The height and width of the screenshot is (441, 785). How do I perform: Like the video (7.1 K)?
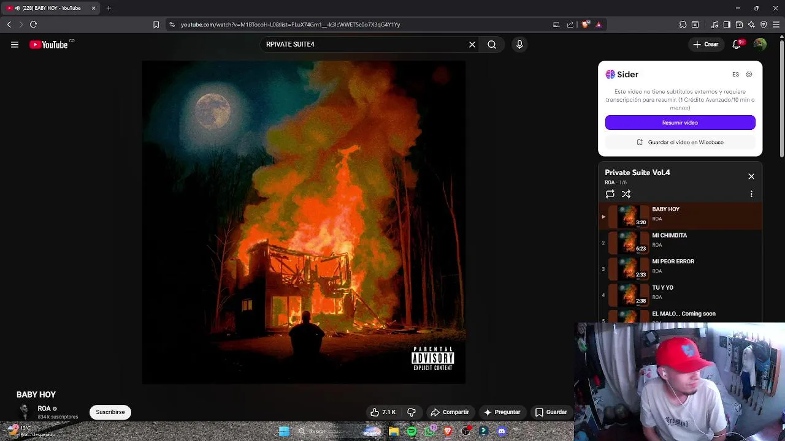click(383, 412)
